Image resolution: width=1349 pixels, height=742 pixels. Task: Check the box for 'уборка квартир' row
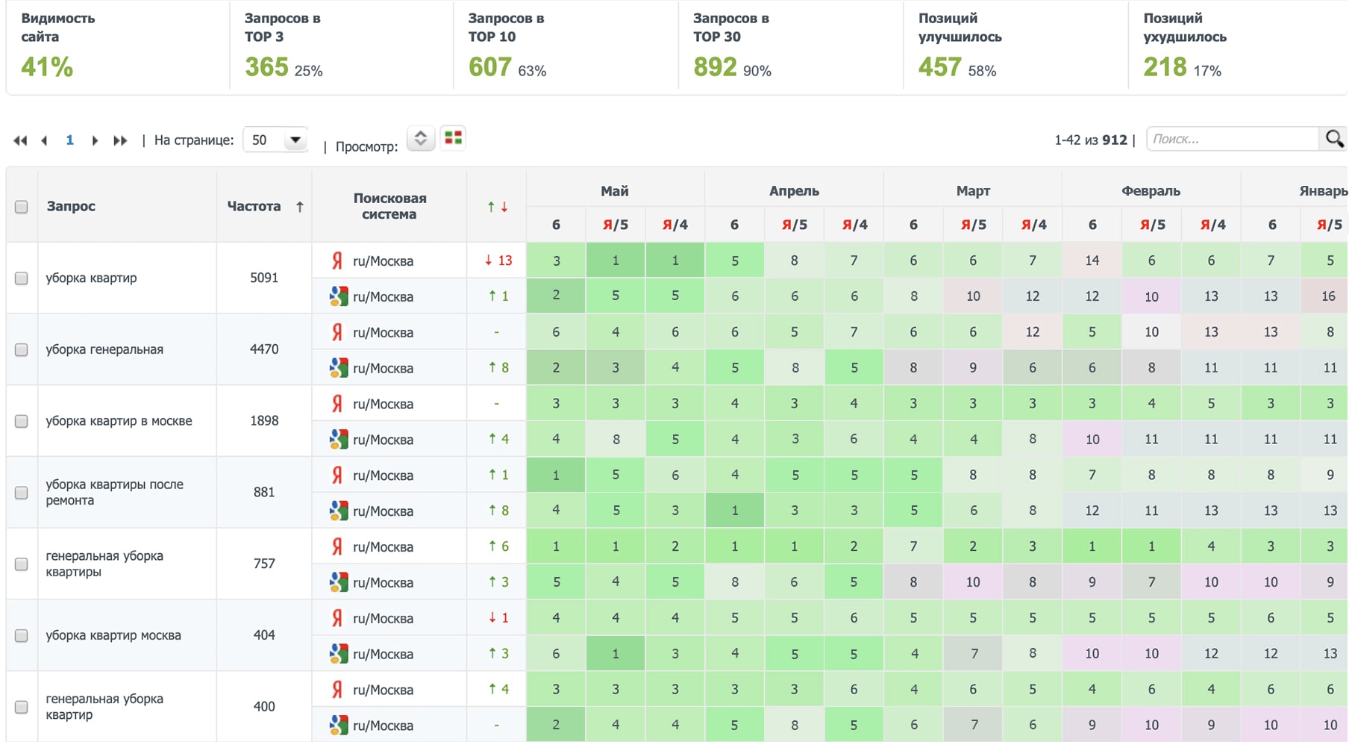coord(22,278)
